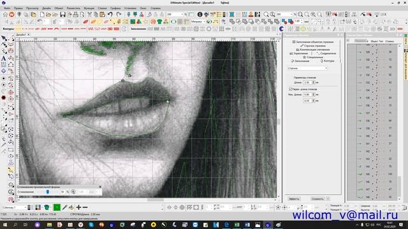Open Skype from the taskbar
Viewport: 408px width, 229px height.
point(91,225)
